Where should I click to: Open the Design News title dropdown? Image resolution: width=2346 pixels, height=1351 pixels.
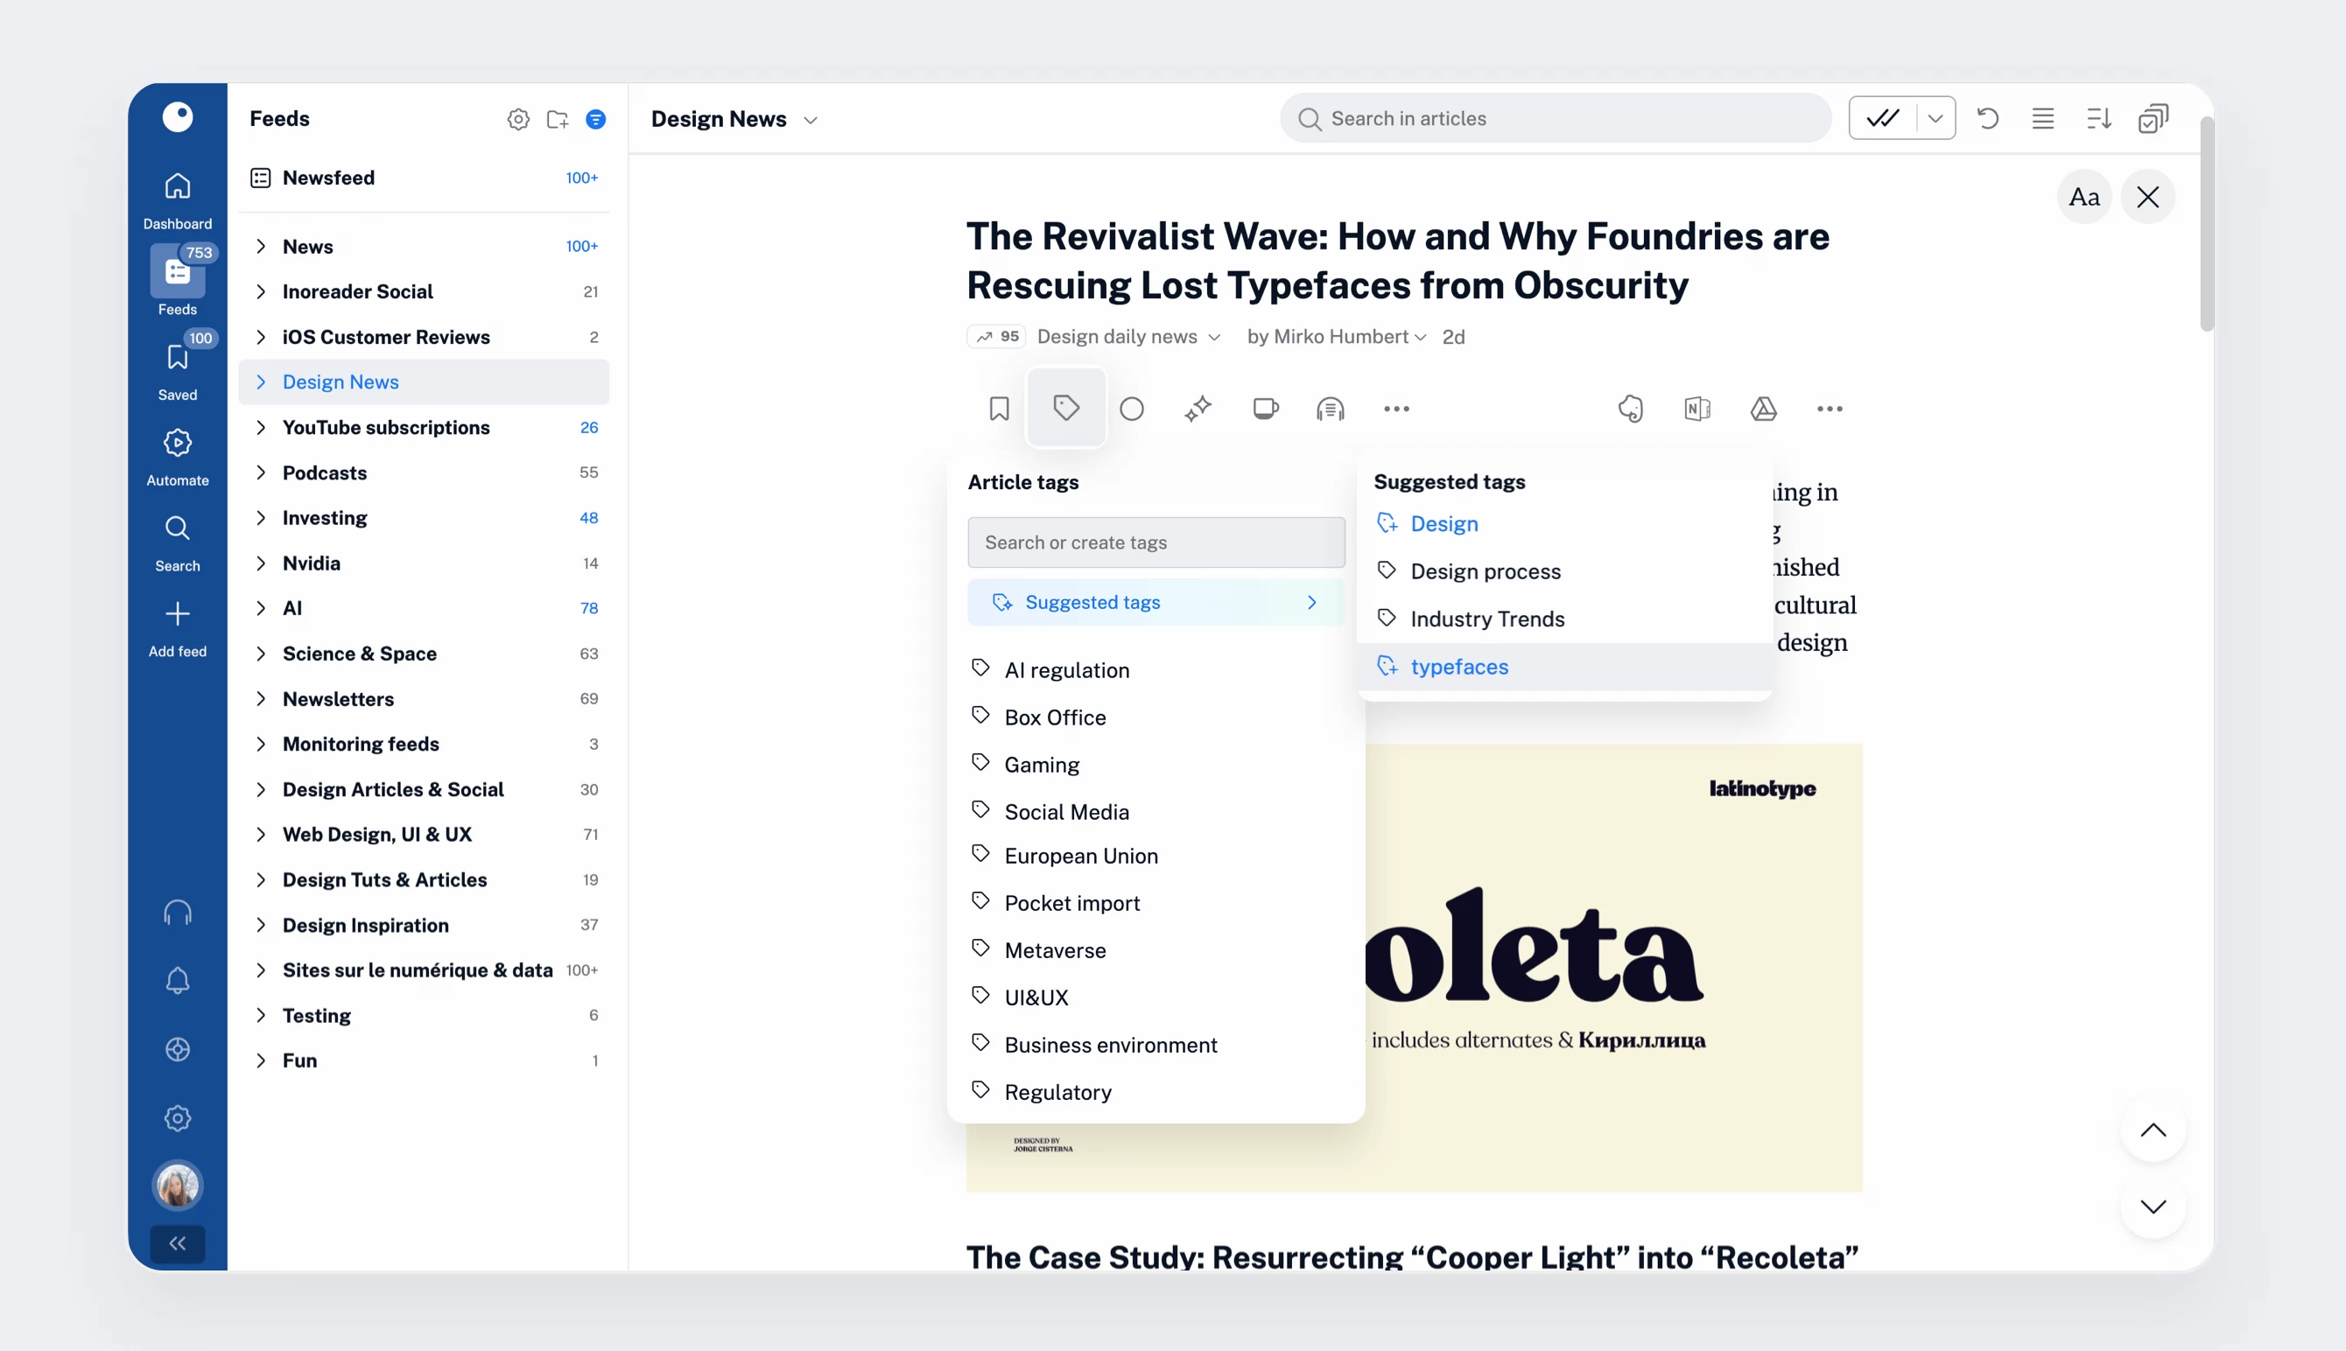click(x=810, y=120)
